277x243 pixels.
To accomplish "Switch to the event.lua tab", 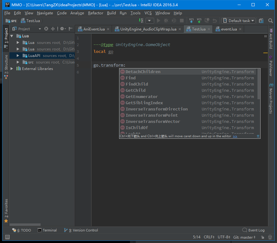I will click(x=229, y=29).
